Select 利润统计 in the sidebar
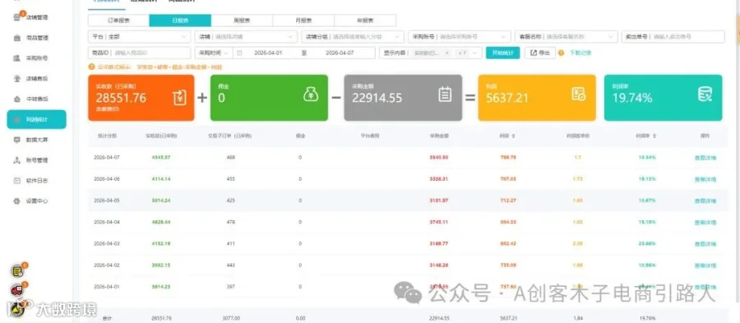Viewport: 740px width, 323px height. 36,119
